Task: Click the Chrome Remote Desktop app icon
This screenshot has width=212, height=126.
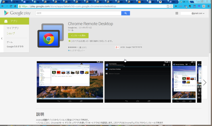Action: 51,35
